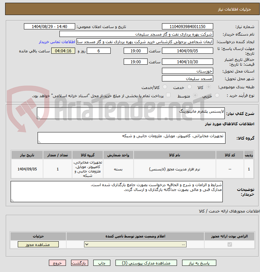
Task: Select the کالا radio button
Action: pos(208,87)
